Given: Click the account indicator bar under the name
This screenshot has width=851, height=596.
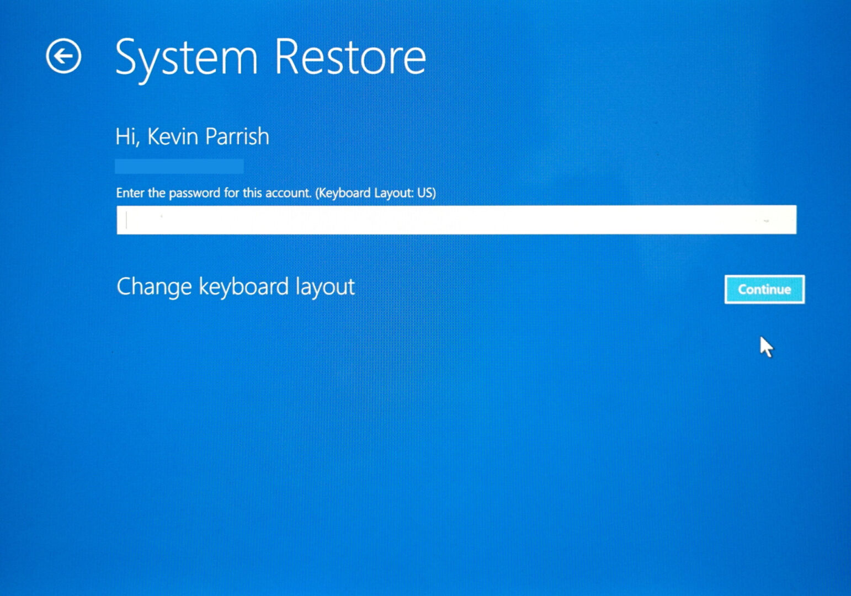Looking at the screenshot, I should tap(179, 167).
